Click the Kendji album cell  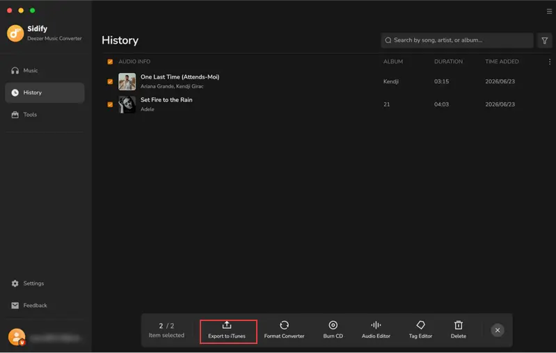point(391,81)
